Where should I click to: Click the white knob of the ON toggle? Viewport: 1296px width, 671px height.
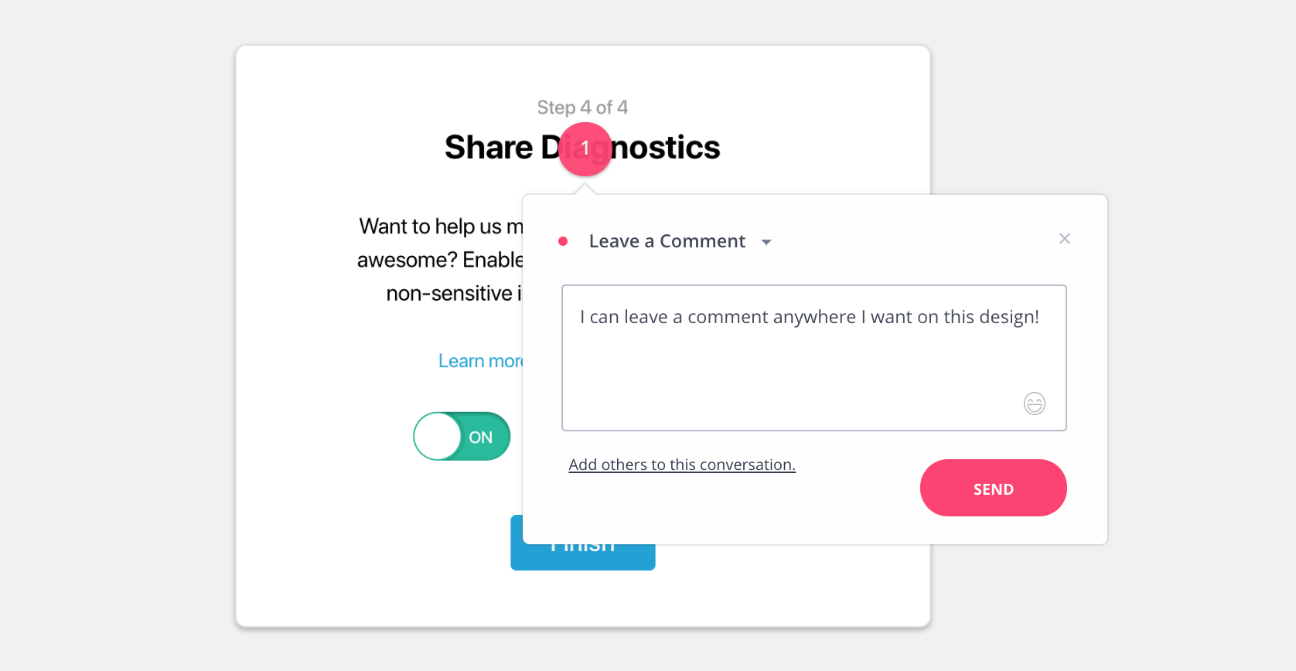tap(438, 436)
